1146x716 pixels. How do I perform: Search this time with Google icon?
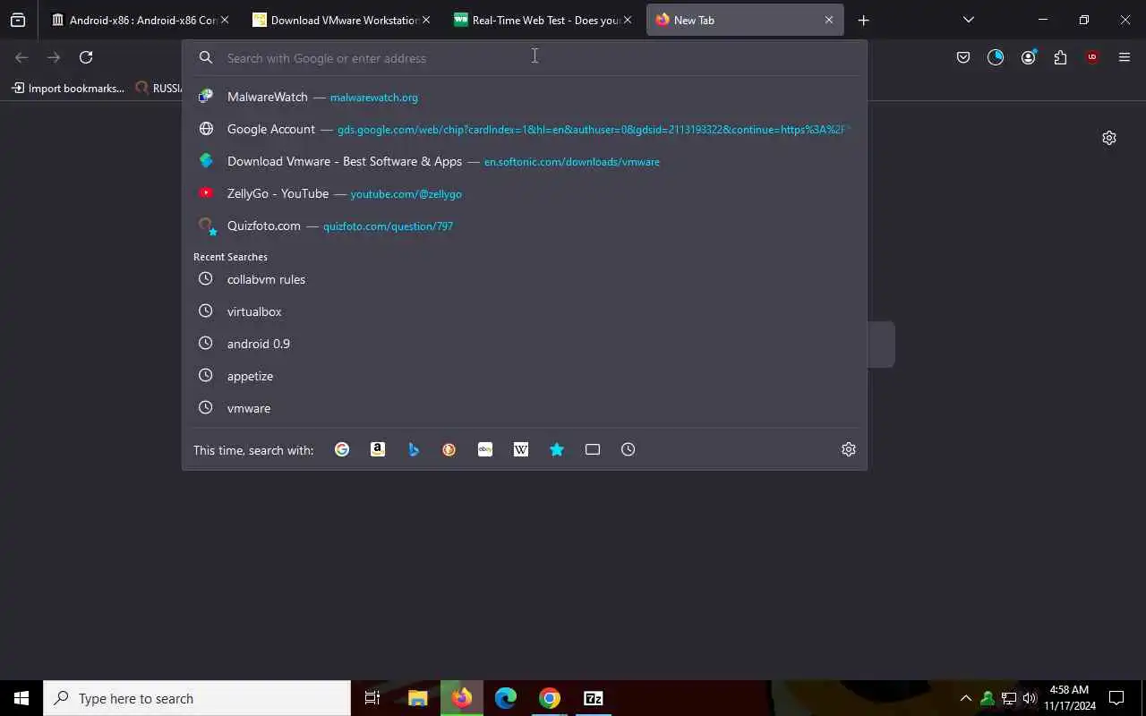pyautogui.click(x=342, y=449)
